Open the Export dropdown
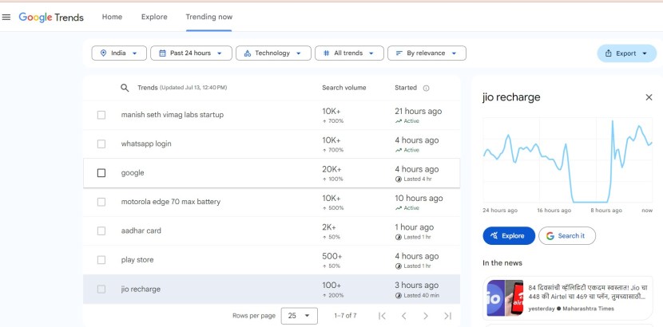This screenshot has width=663, height=327. 626,53
